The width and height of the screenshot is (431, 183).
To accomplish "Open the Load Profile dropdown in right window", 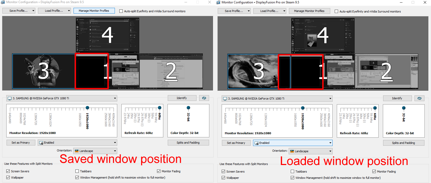I will pyautogui.click(x=270, y=11).
